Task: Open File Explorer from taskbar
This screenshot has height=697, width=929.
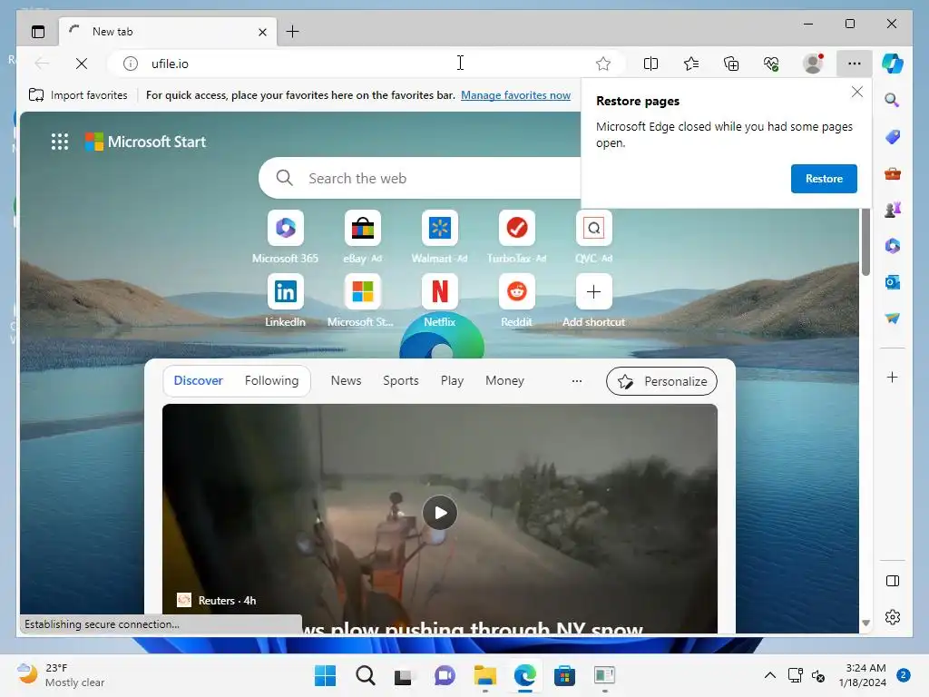Action: (x=484, y=675)
